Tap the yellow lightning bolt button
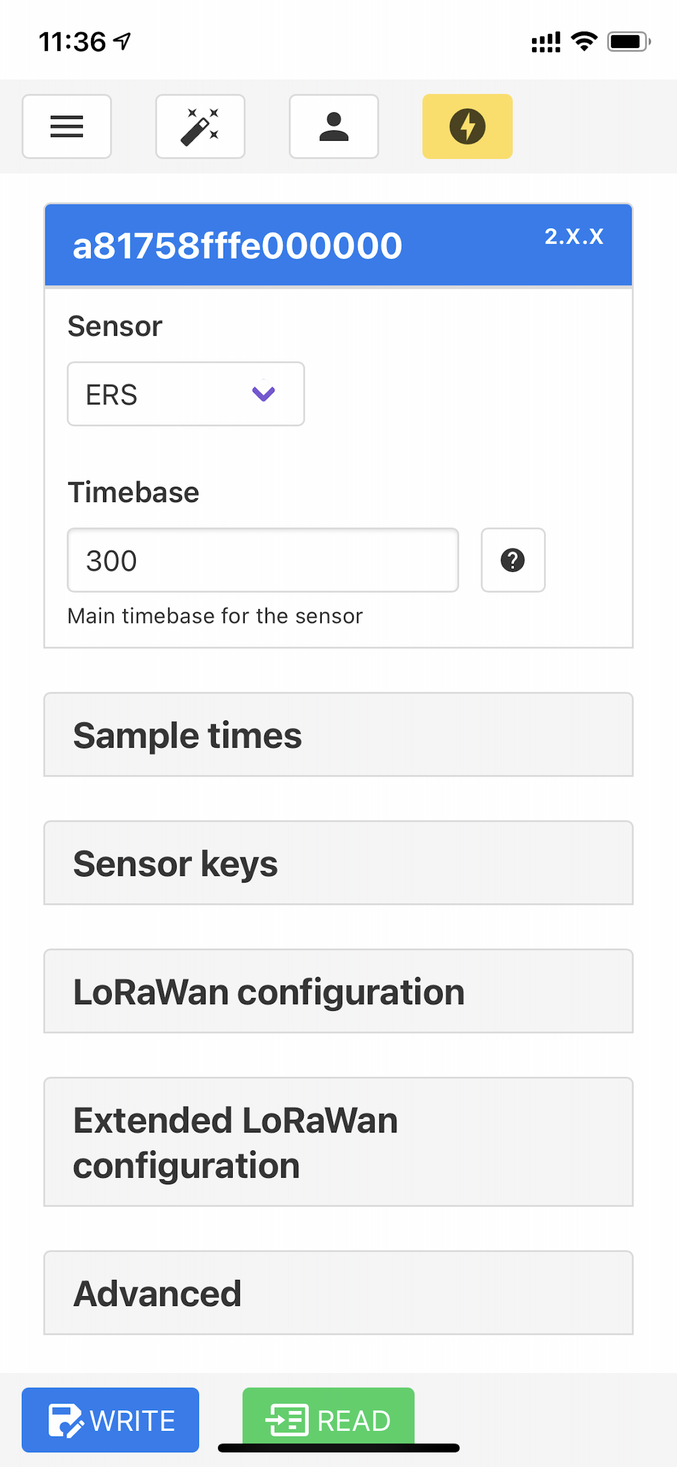Viewport: 677px width, 1467px height. pos(467,127)
